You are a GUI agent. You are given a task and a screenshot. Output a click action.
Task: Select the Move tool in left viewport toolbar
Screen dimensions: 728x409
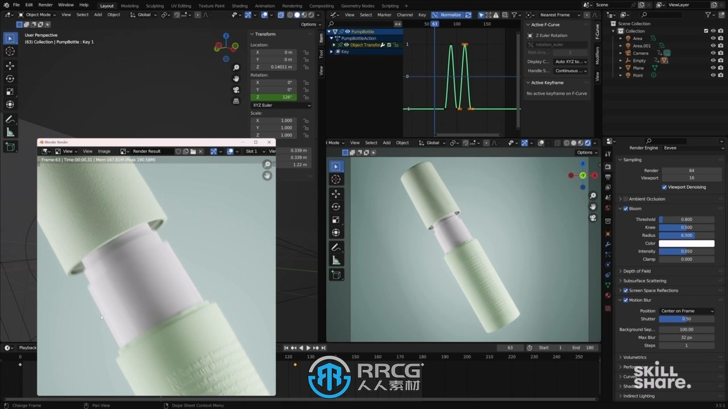(10, 66)
